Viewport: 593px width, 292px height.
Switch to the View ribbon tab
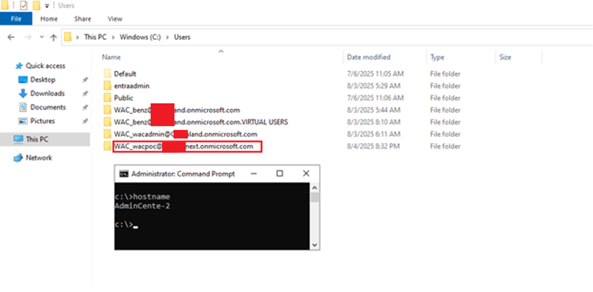pyautogui.click(x=115, y=19)
